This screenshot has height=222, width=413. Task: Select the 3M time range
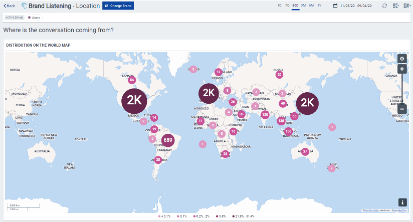tap(303, 5)
